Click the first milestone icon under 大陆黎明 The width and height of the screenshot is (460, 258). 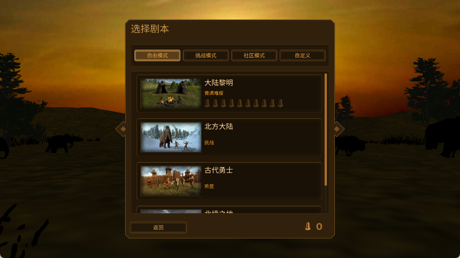[x=207, y=103]
